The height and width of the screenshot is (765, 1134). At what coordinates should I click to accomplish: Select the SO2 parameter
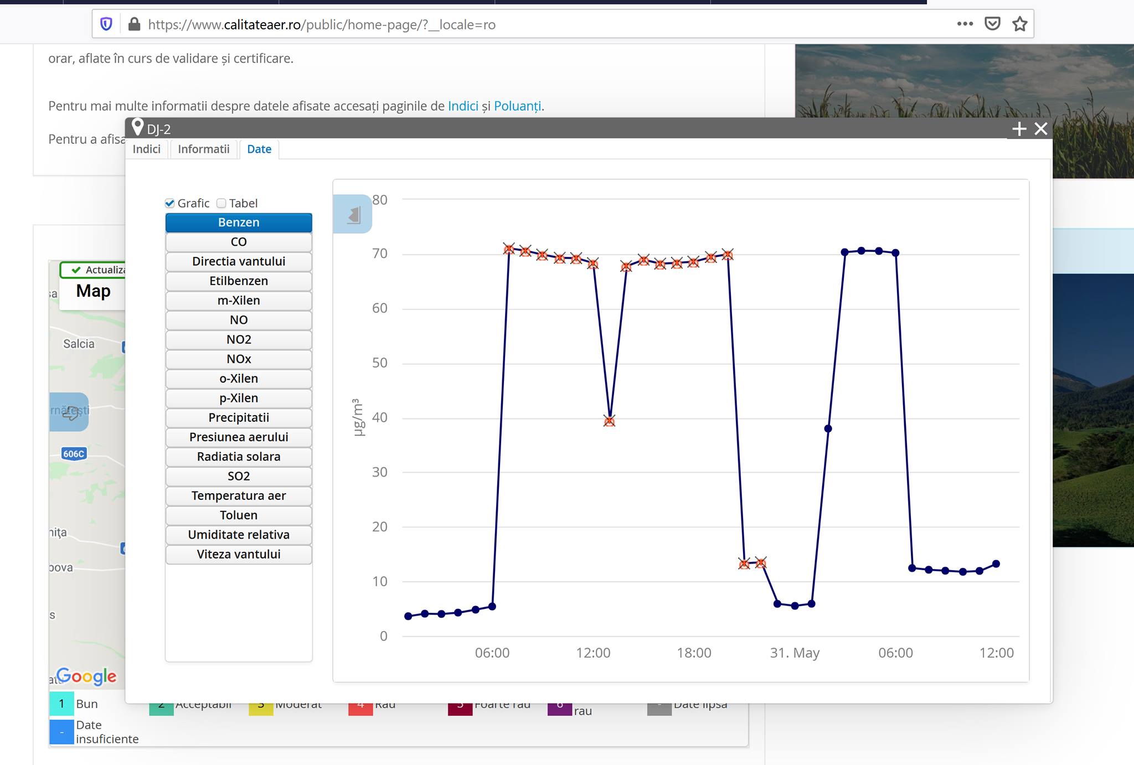click(239, 476)
